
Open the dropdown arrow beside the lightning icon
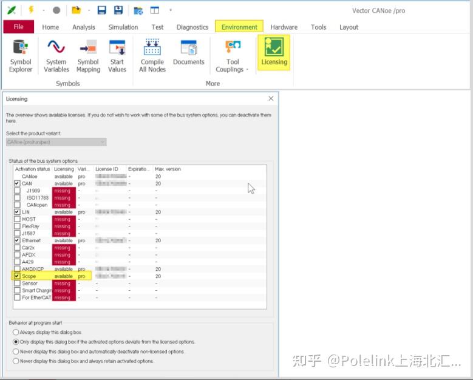click(44, 10)
